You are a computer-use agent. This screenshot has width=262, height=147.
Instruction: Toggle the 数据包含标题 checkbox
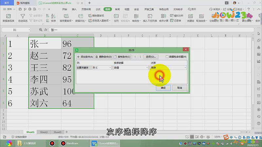click(167, 57)
